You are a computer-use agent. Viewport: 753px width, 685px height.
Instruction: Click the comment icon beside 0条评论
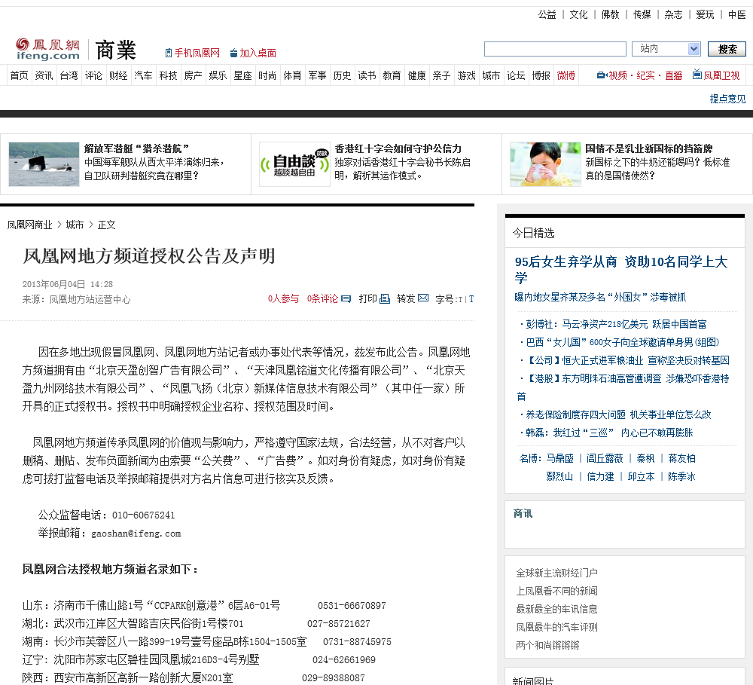[x=346, y=299]
